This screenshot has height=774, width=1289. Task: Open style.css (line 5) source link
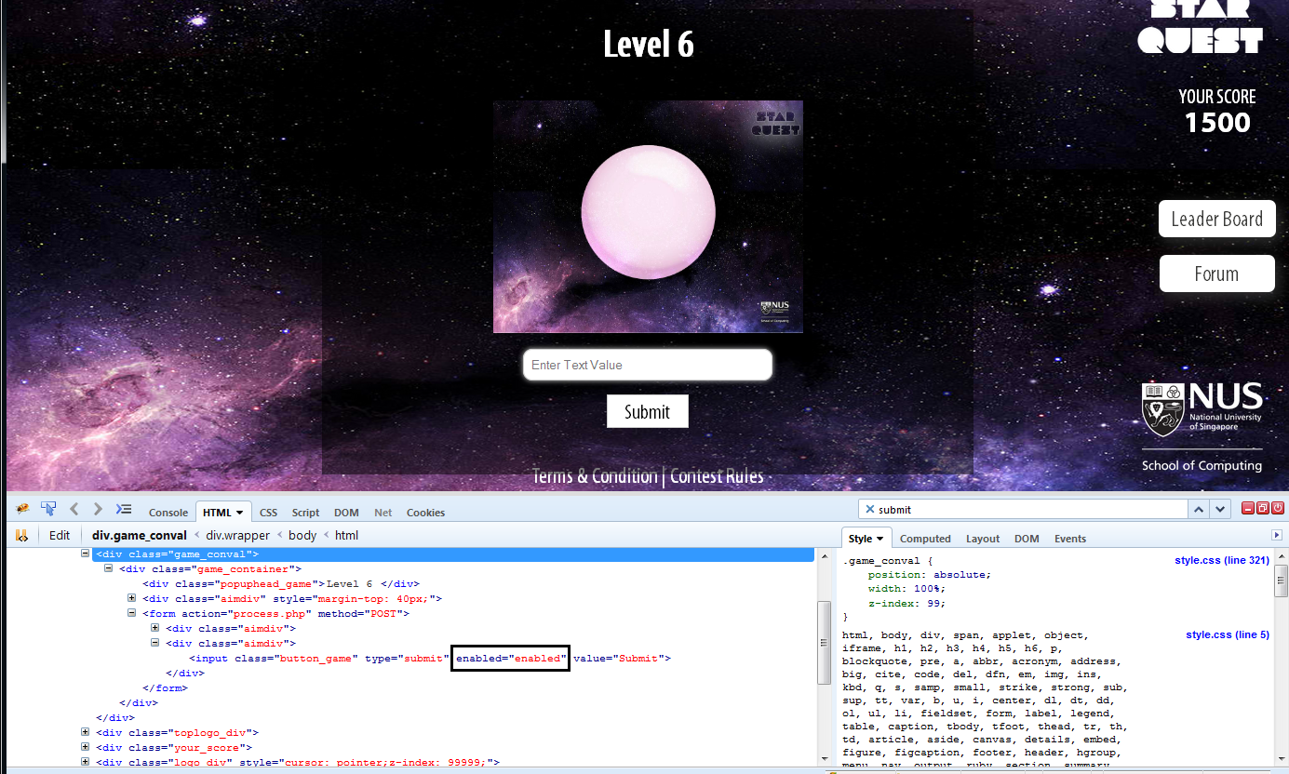point(1228,635)
